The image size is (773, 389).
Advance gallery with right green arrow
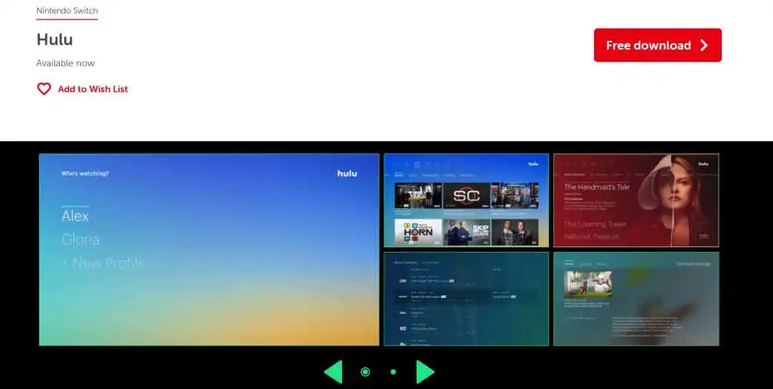425,372
